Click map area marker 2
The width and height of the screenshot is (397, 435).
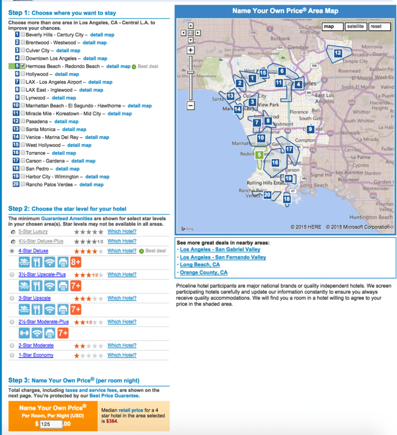(240, 83)
